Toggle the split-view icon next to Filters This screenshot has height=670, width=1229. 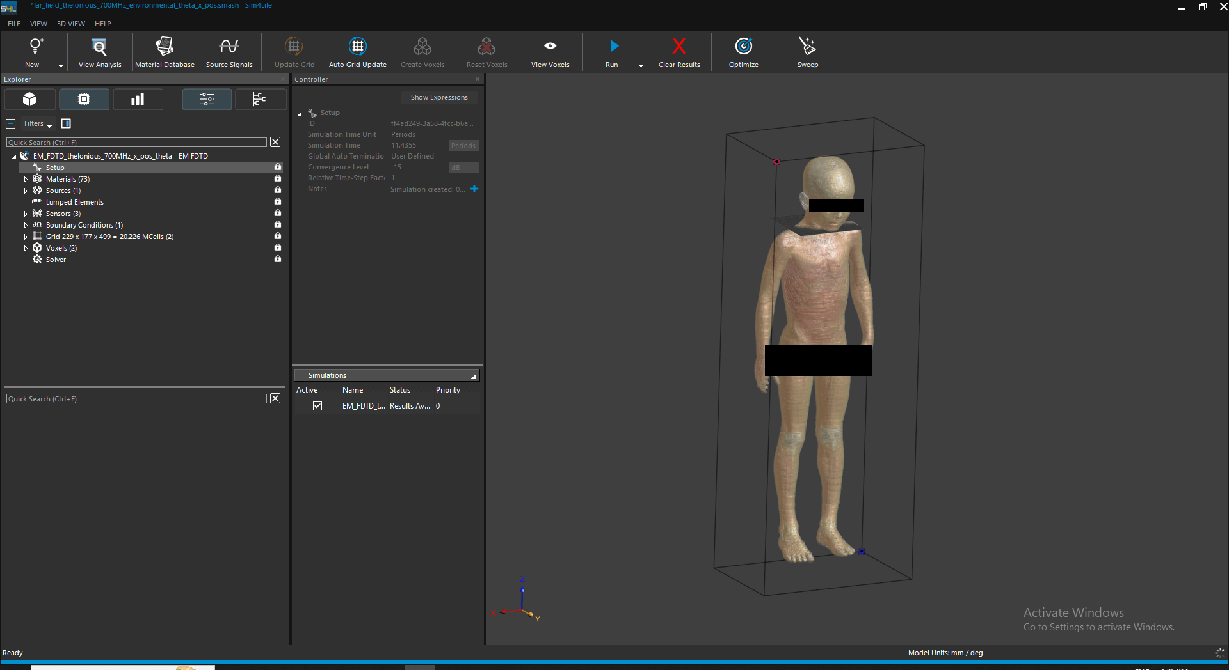tap(65, 123)
